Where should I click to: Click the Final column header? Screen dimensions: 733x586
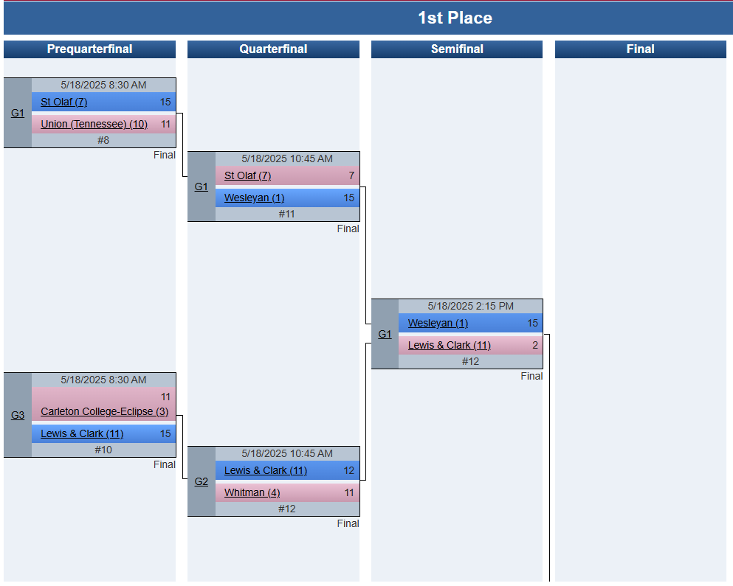pyautogui.click(x=641, y=49)
